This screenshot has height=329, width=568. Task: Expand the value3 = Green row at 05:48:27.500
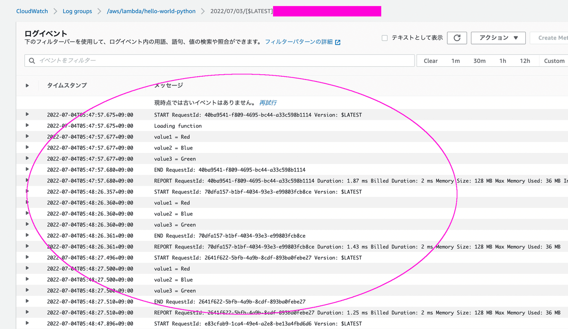[27, 290]
